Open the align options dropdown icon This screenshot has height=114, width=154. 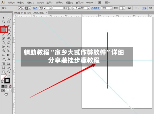pyautogui.click(x=137, y=8)
